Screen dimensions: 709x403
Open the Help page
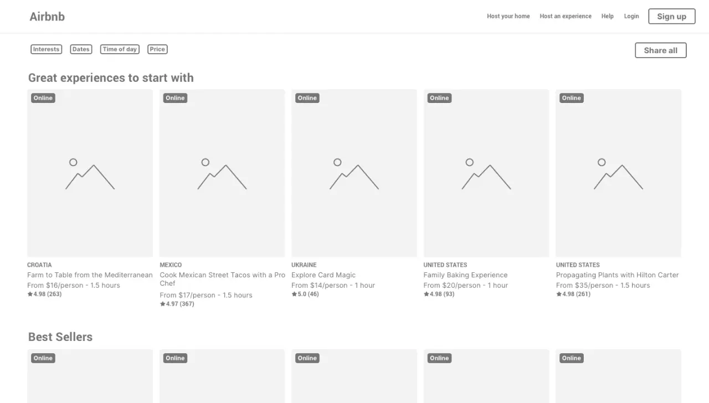tap(607, 17)
